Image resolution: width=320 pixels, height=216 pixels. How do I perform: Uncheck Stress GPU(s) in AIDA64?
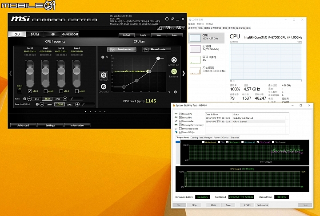[180, 132]
